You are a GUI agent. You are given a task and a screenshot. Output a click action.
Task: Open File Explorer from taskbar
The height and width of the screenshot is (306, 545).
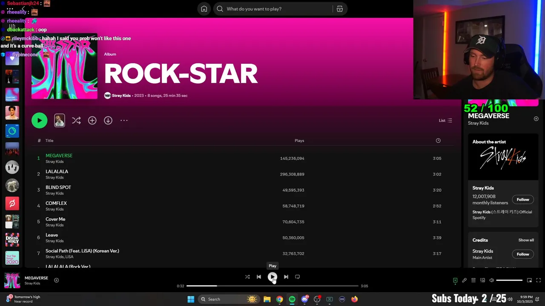(x=267, y=299)
